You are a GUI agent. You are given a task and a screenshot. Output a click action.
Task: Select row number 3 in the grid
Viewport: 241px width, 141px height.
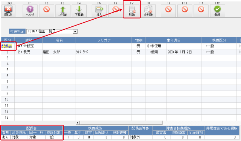coord(8,58)
